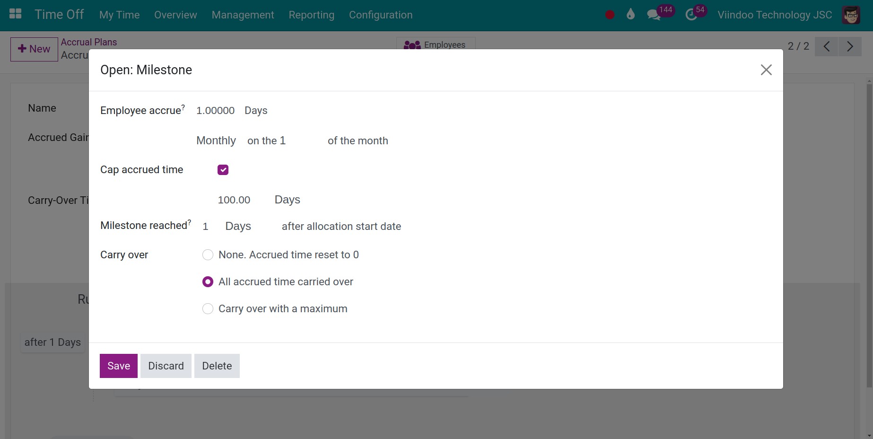
Task: Click the red recording dot icon
Action: pyautogui.click(x=610, y=15)
